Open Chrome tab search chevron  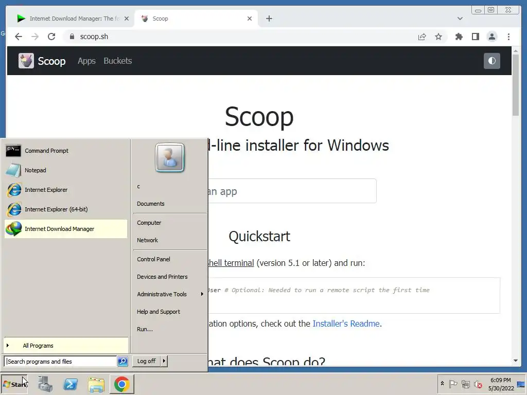pos(460,19)
